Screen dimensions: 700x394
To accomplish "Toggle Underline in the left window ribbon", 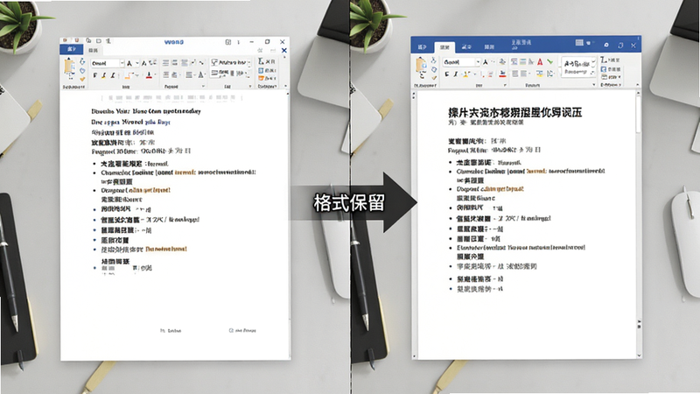I will click(113, 75).
